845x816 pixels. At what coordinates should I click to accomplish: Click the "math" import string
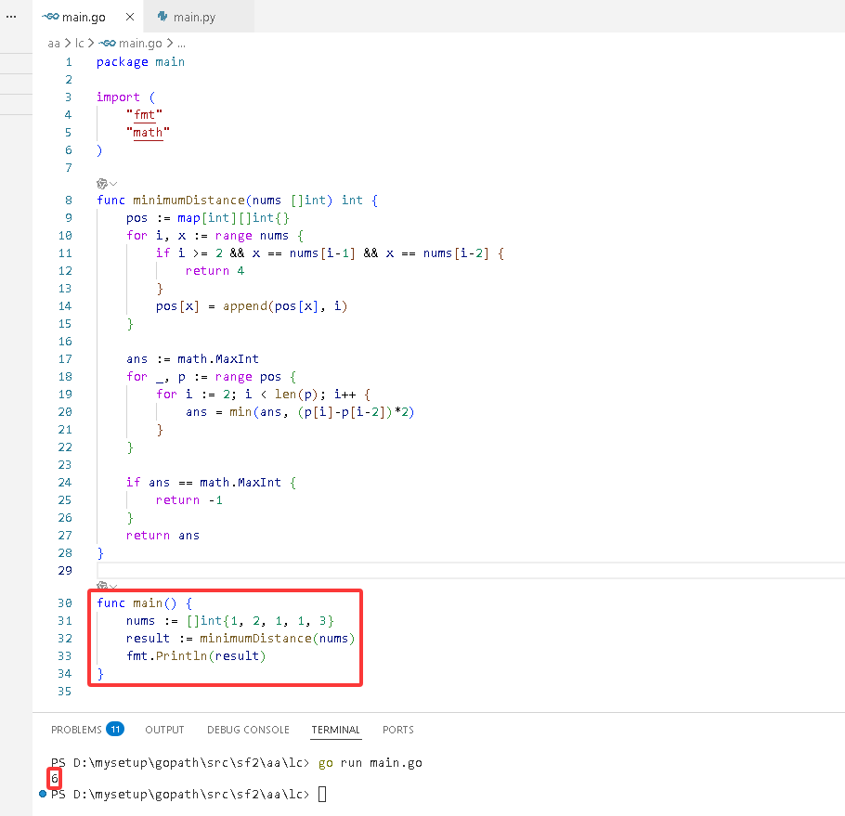tap(149, 133)
